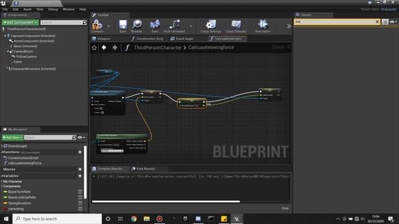
Task: Open the Window menu
Action: point(69,9)
